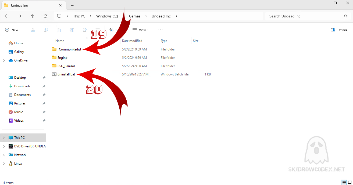The width and height of the screenshot is (353, 185).
Task: Unpin Pictures from quick access
Action: (x=44, y=103)
